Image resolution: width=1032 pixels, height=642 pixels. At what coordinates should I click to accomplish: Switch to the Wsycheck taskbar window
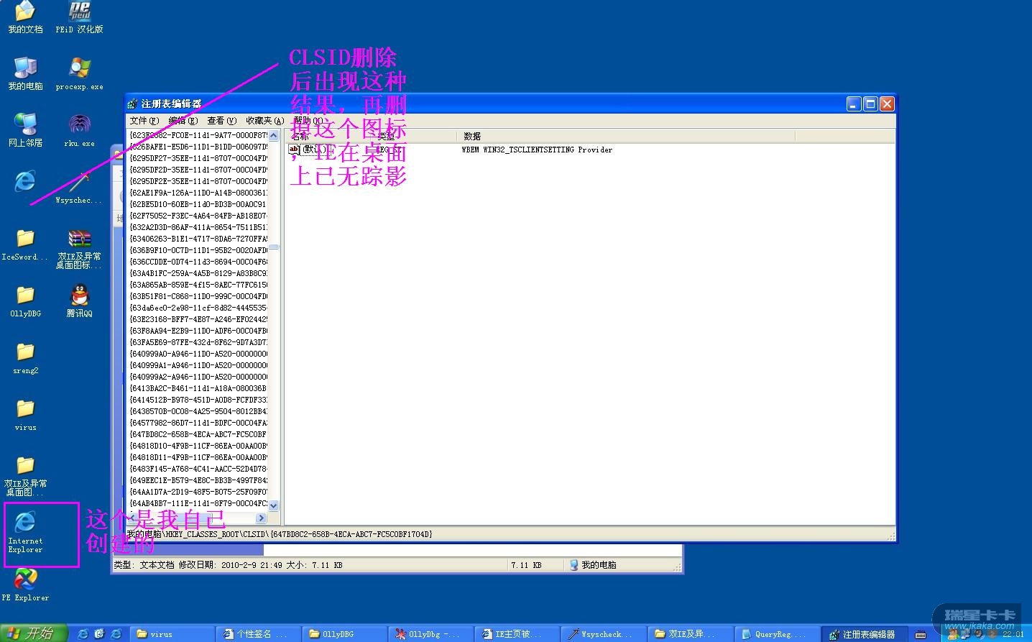pos(604,633)
